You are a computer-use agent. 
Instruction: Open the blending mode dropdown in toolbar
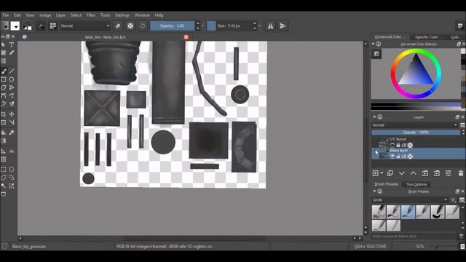[x=85, y=26]
